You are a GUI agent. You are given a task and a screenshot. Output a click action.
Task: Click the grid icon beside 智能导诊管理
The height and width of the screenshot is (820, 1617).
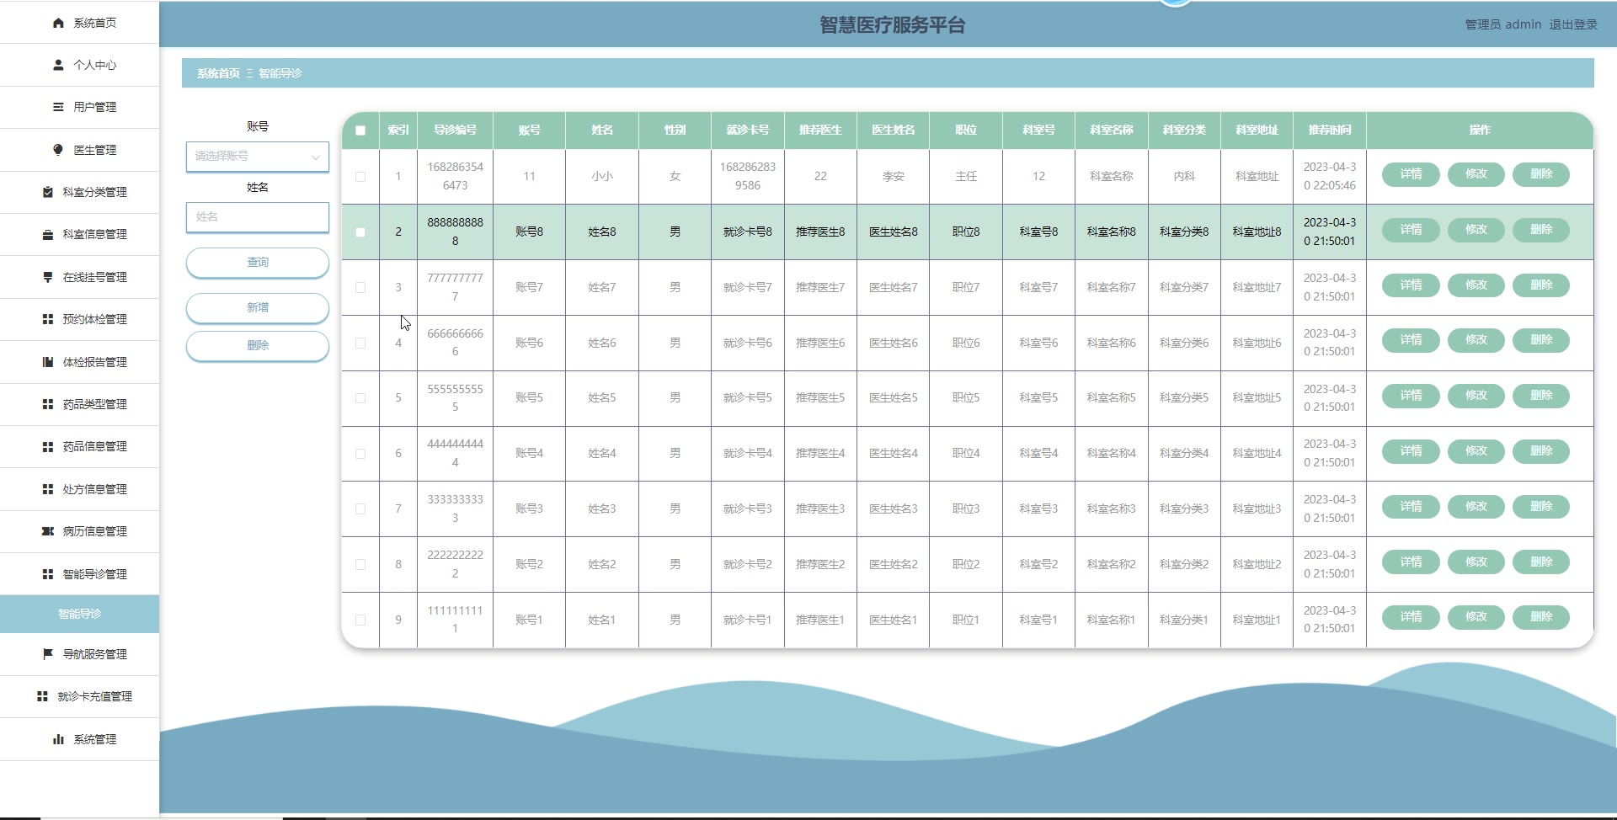click(x=48, y=574)
